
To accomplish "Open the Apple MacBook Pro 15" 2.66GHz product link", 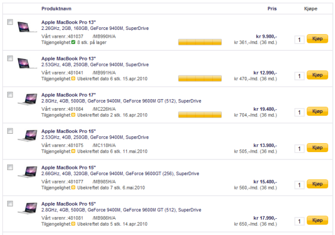I will click(69, 168).
